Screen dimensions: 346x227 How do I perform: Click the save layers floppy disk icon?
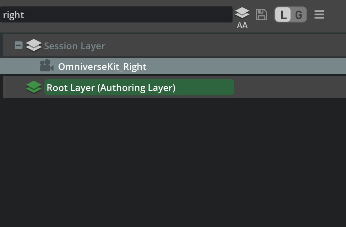point(262,15)
